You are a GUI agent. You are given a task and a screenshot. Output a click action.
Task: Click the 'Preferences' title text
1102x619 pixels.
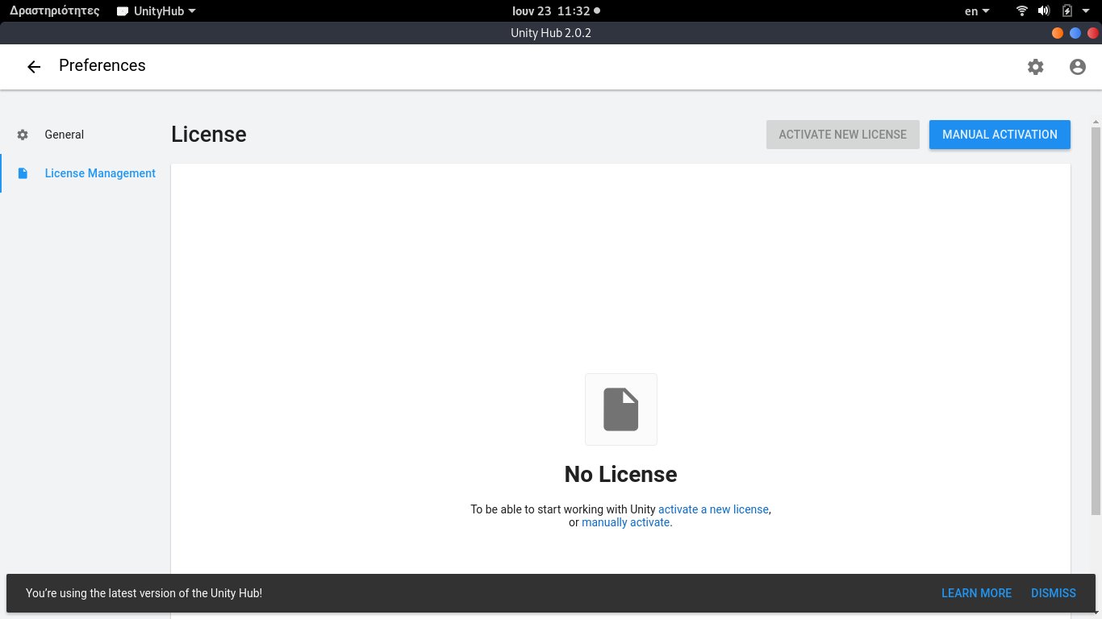102,65
